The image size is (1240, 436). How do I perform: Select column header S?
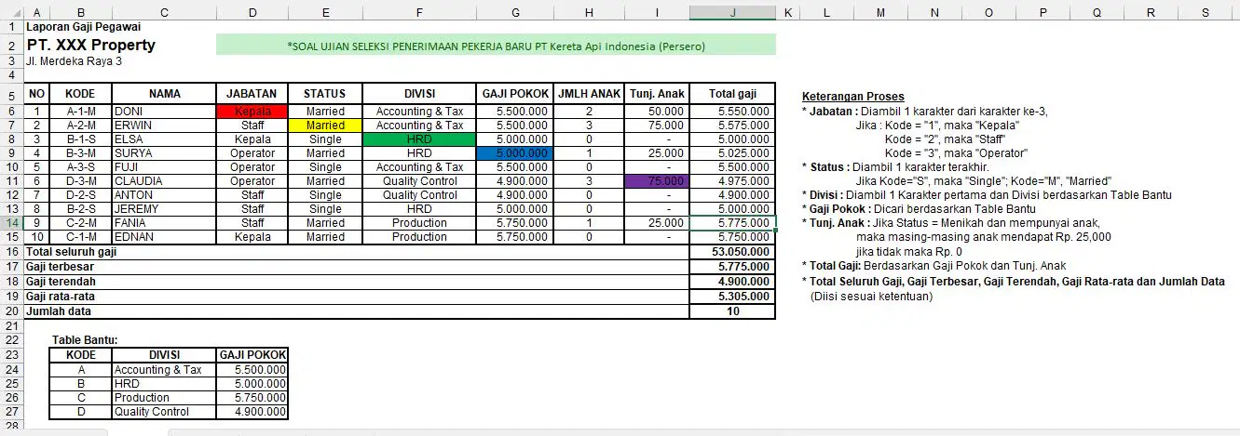(x=1205, y=13)
